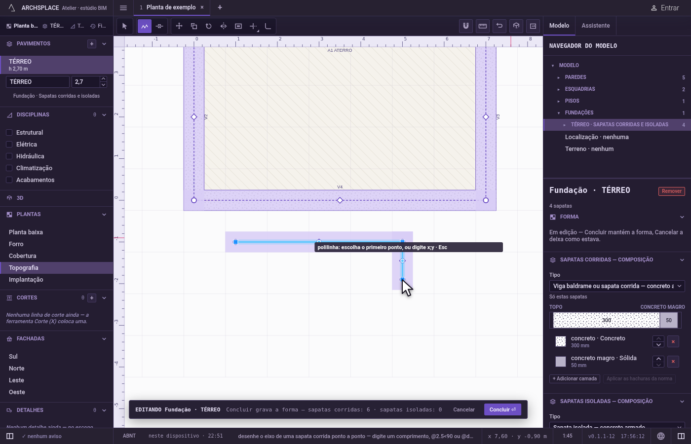691x444 pixels.
Task: Select the arrow selection tool
Action: tap(124, 26)
